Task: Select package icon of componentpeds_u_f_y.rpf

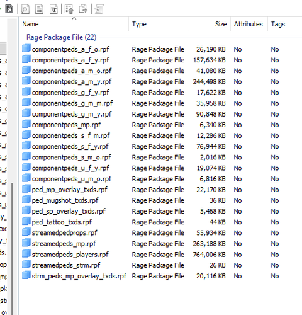Action: point(26,167)
